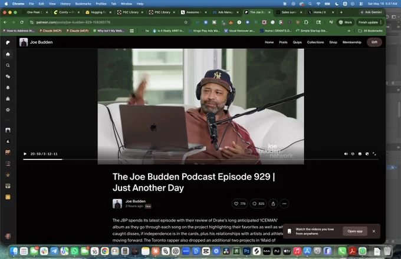Open WhatsApp from the Dock
Viewport: 401px width, 259px height.
click(x=74, y=251)
